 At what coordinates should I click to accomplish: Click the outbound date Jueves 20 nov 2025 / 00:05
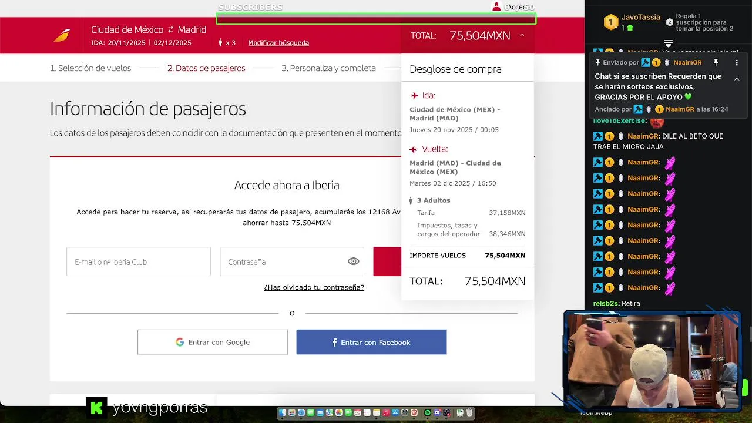coord(454,130)
